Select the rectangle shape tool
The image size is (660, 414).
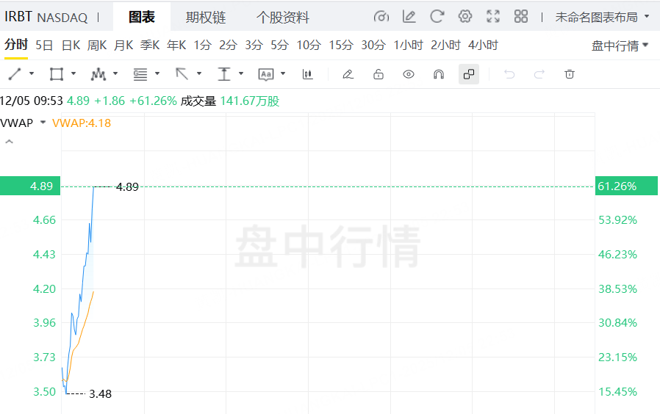(57, 74)
